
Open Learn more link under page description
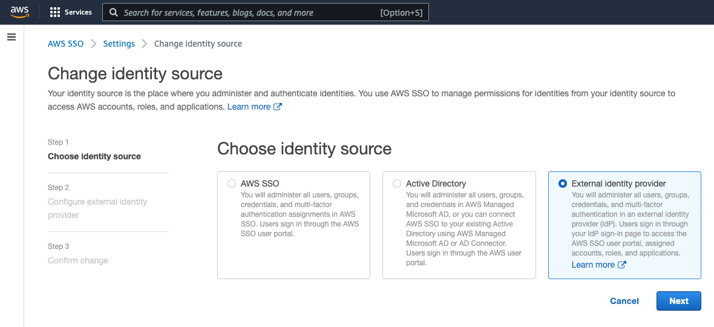(x=249, y=107)
